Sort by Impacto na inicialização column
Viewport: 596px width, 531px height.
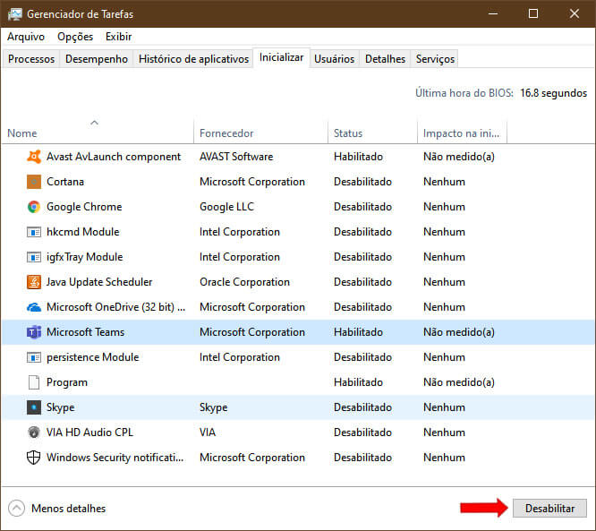[x=462, y=133]
